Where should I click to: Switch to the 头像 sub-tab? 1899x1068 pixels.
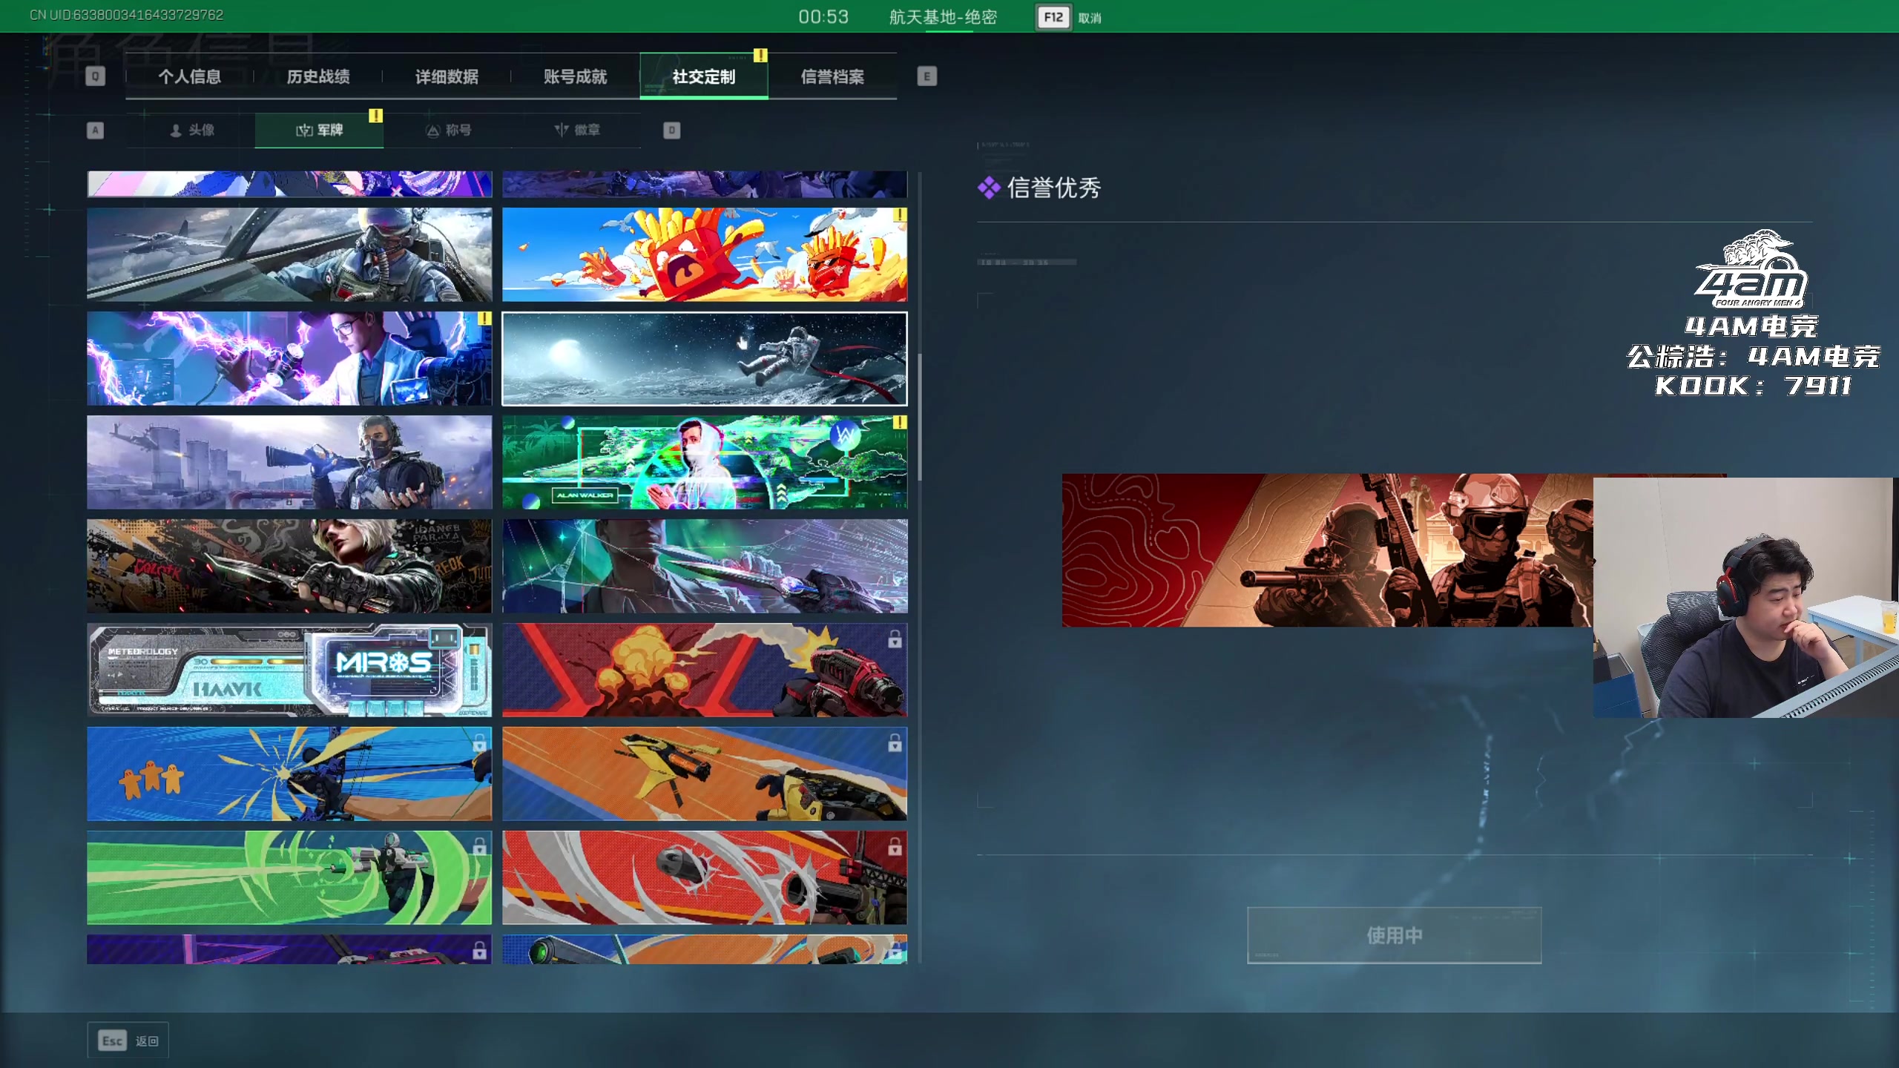coord(191,131)
